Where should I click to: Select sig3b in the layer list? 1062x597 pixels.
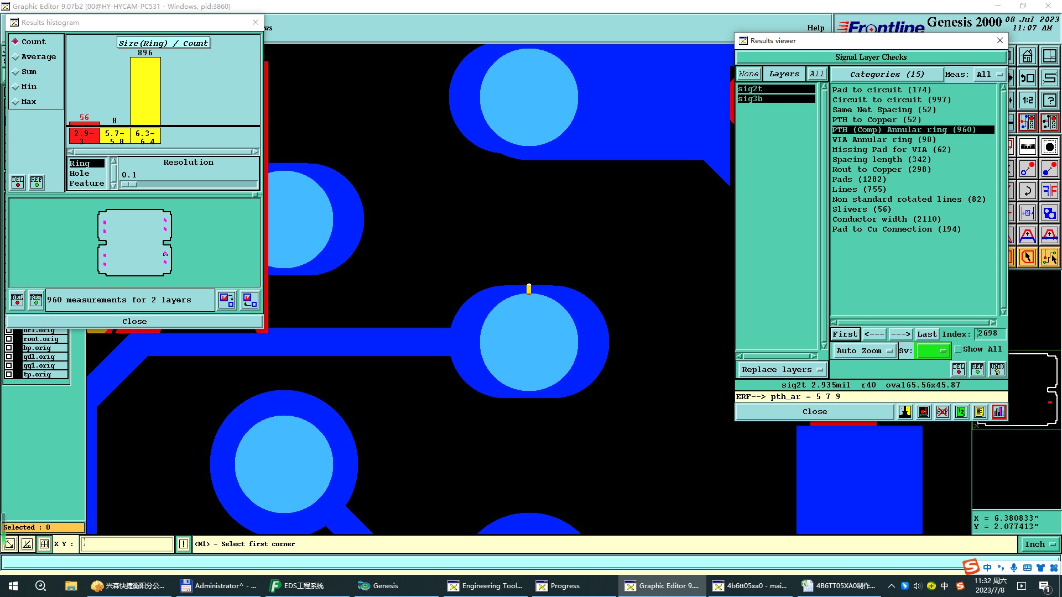(775, 98)
